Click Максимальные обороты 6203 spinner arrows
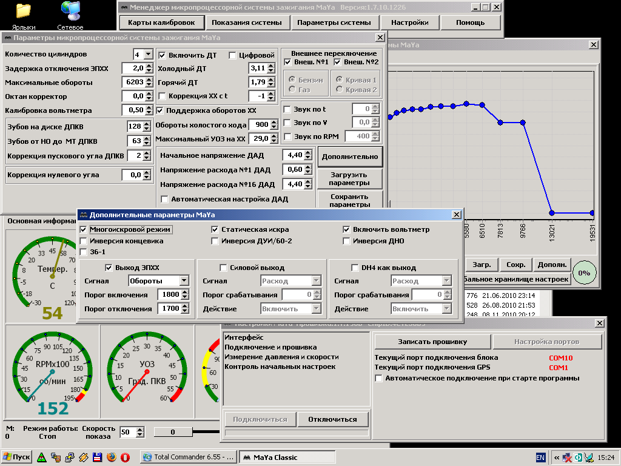The height and width of the screenshot is (466, 621). [149, 83]
